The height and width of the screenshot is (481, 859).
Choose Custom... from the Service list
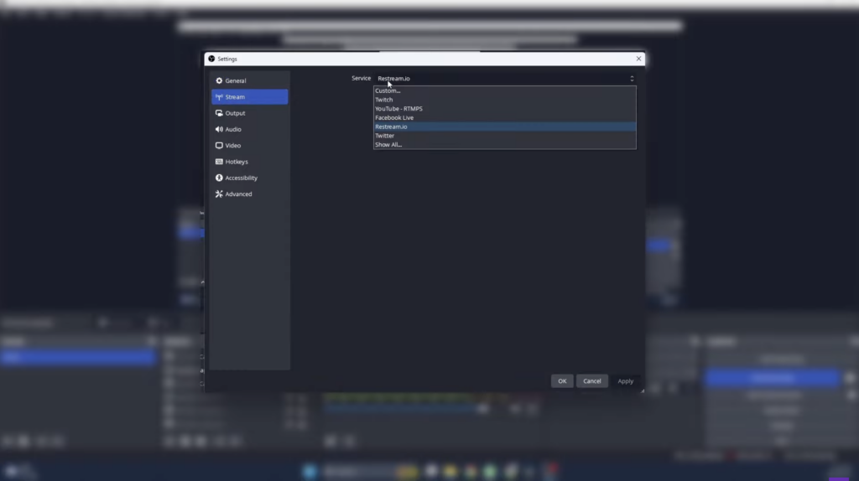tap(388, 91)
